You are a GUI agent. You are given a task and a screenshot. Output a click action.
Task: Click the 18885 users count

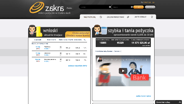(x=103, y=43)
